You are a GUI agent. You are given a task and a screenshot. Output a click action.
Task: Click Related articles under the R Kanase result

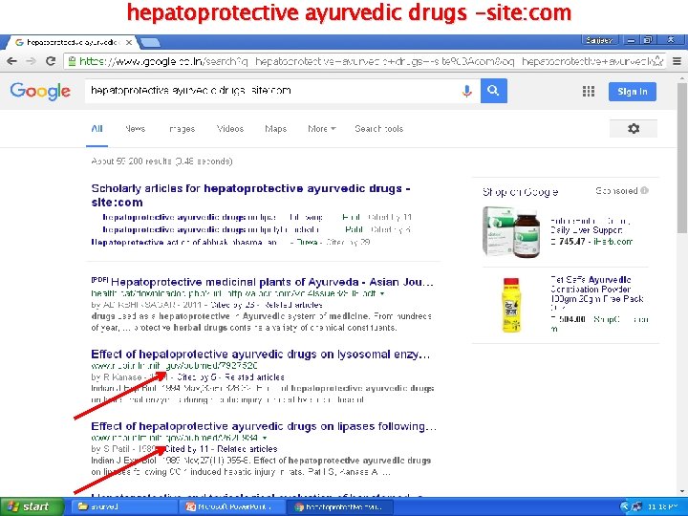point(254,376)
